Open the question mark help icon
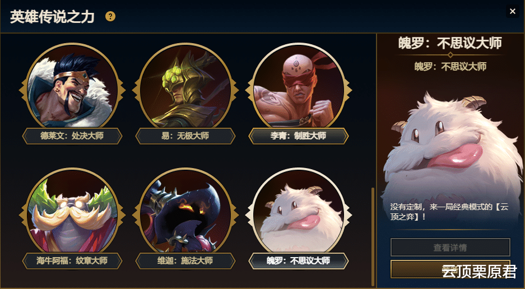The image size is (525, 289). click(110, 16)
